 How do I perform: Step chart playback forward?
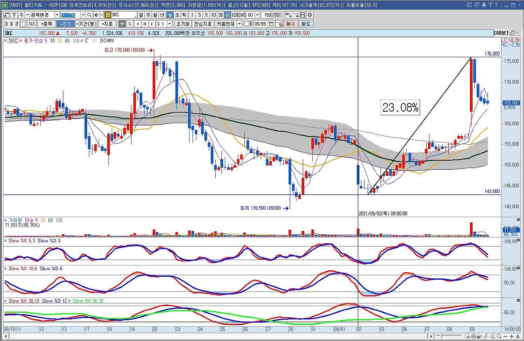coord(152,24)
